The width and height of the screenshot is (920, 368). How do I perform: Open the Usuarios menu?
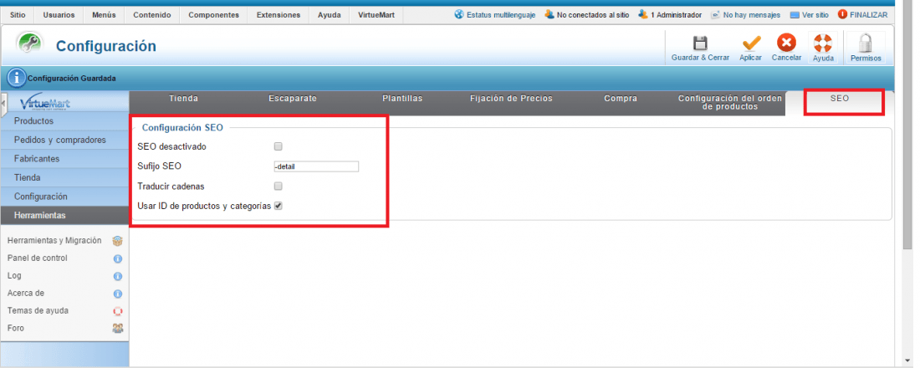[x=59, y=15]
